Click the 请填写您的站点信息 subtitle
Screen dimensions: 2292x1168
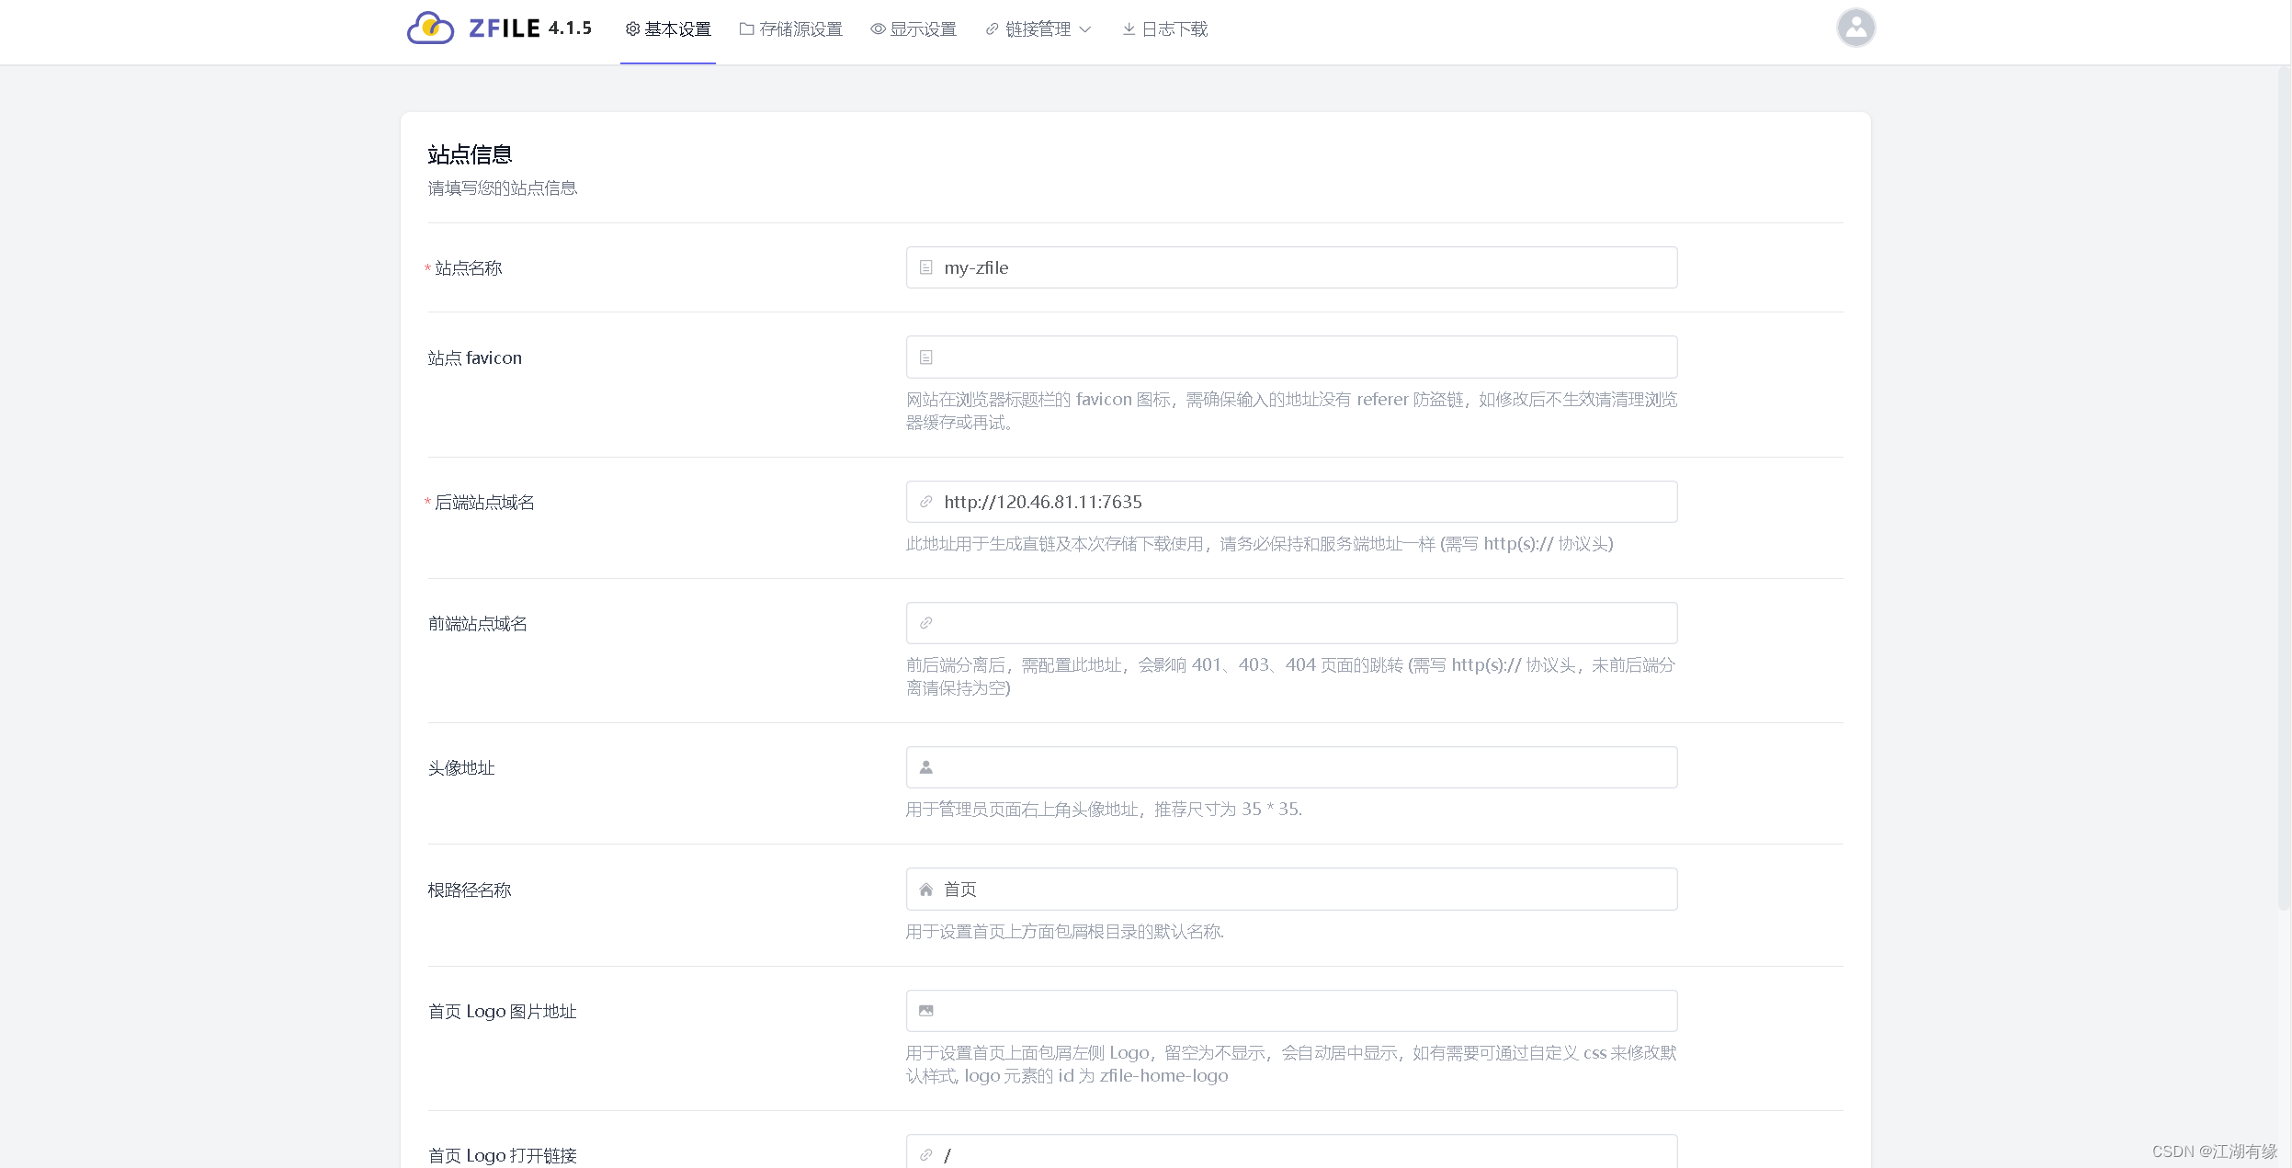(x=502, y=188)
